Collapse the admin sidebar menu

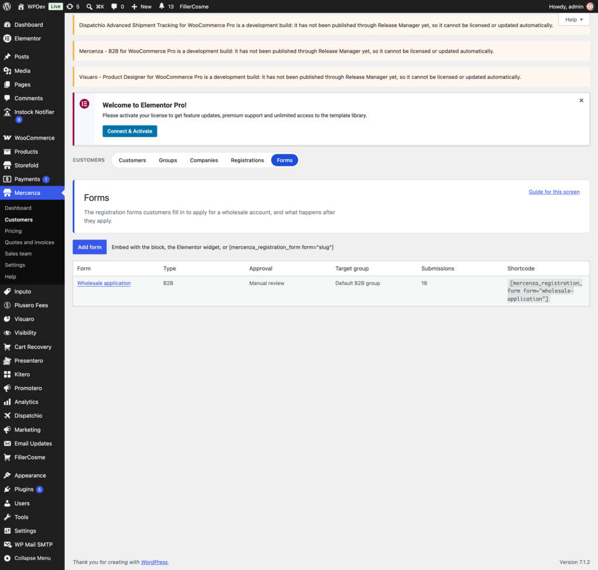(32, 558)
